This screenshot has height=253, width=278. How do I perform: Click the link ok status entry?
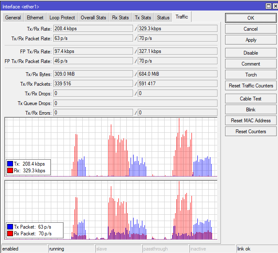(257, 249)
